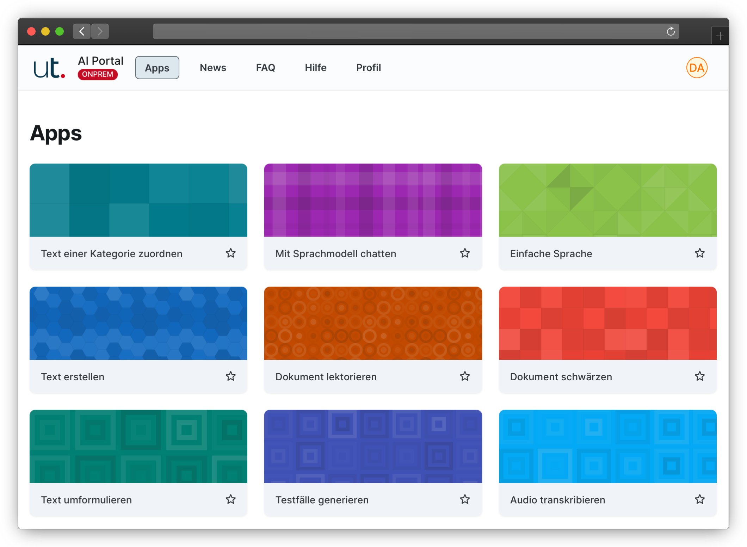Star the Audio transkribieren app
This screenshot has width=747, height=547.
[x=699, y=499]
